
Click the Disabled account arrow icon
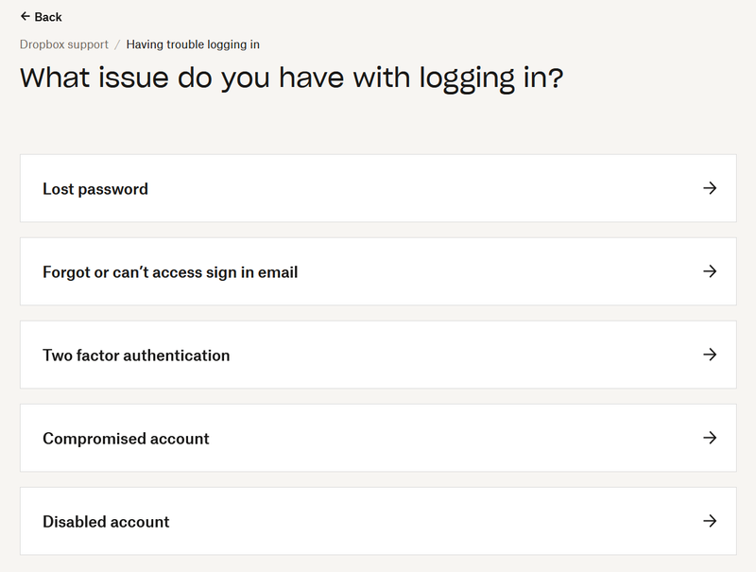[x=710, y=521]
